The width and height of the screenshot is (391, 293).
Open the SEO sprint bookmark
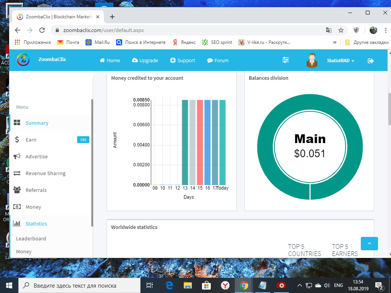[217, 42]
